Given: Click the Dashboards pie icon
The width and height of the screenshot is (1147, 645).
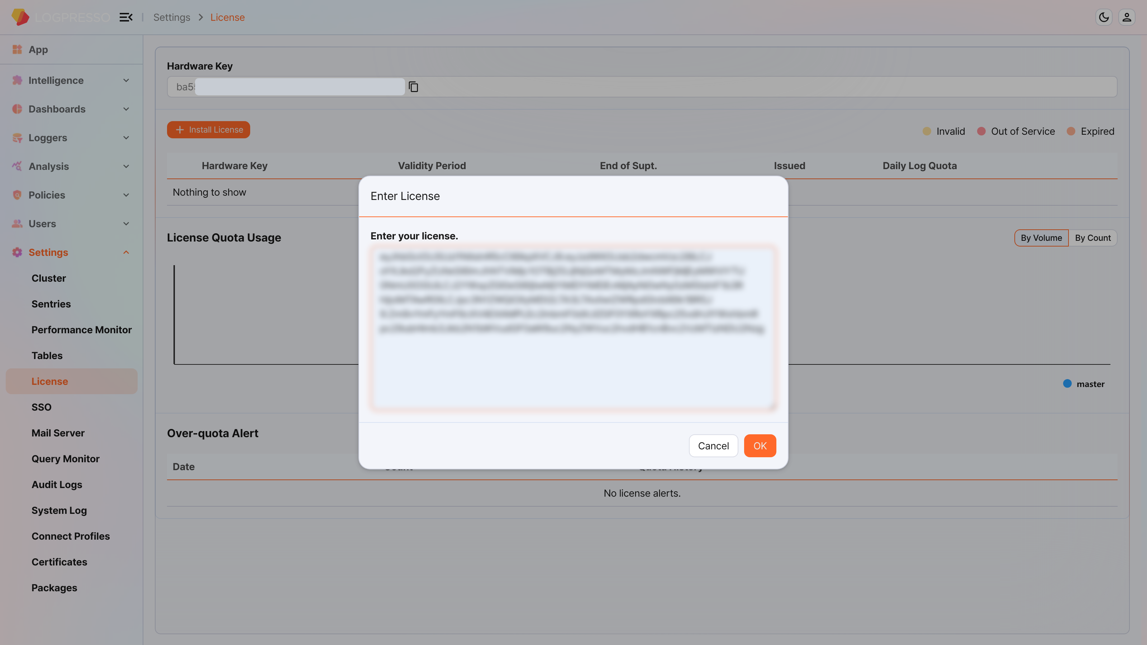Looking at the screenshot, I should [x=17, y=109].
